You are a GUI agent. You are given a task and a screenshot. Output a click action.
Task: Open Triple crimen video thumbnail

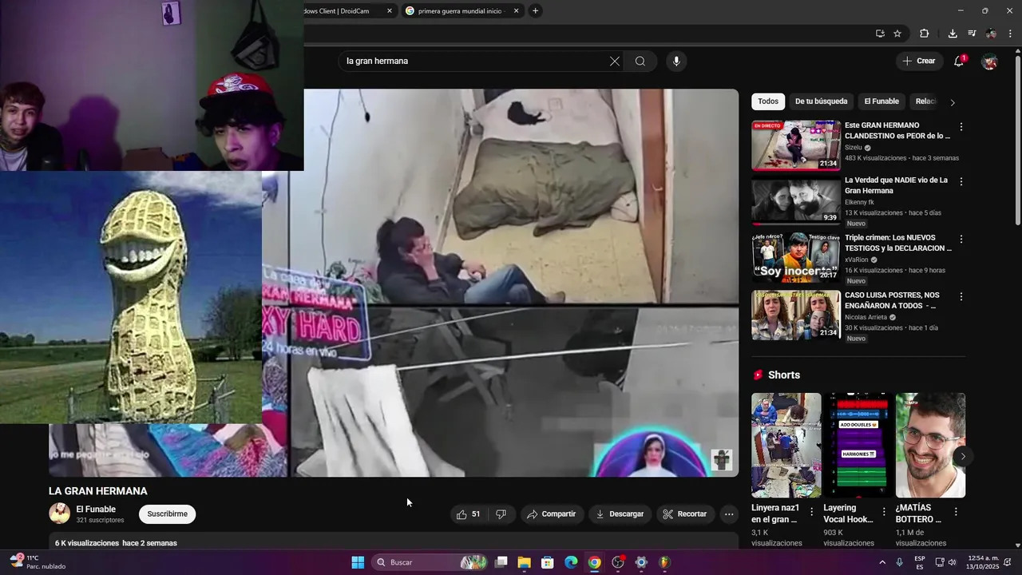coord(796,258)
